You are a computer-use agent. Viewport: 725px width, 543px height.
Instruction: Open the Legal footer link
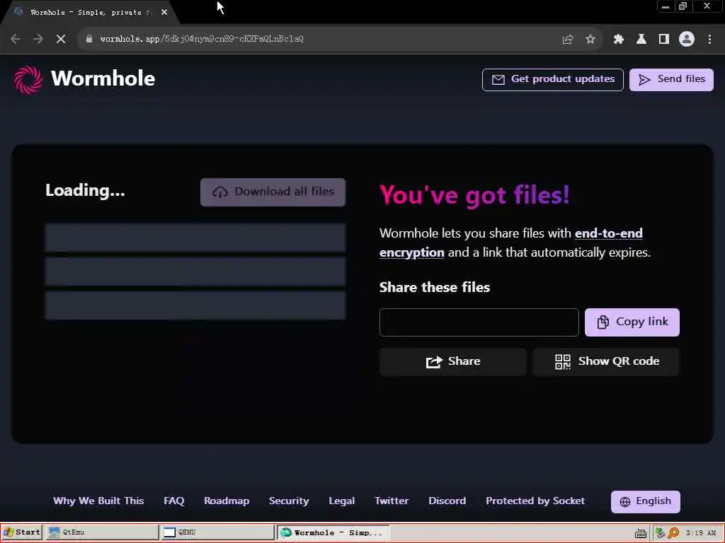pyautogui.click(x=342, y=501)
